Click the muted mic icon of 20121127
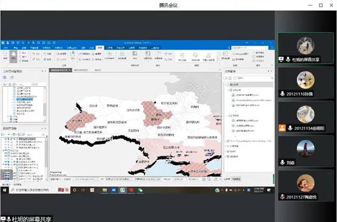The image size is (337, 222). click(x=282, y=197)
